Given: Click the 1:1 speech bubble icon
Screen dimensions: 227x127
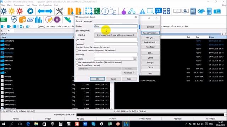Looking at the screenshot, I should (x=158, y=11).
